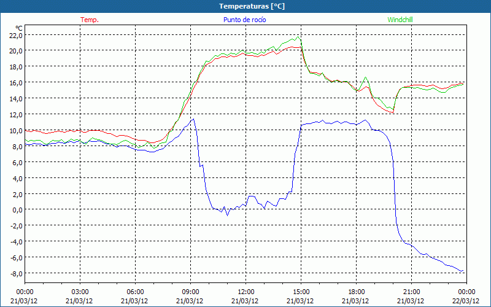Click the -2,0 y-axis value
The width and height of the screenshot is (491, 307).
point(17,226)
